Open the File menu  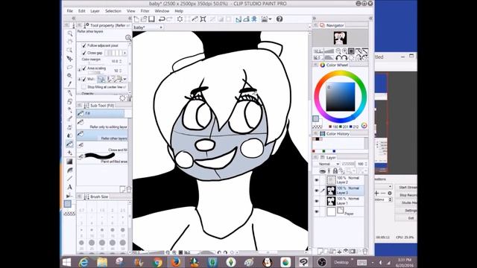[69, 11]
